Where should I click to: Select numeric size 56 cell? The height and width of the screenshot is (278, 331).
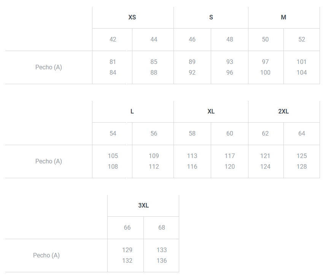pyautogui.click(x=154, y=133)
